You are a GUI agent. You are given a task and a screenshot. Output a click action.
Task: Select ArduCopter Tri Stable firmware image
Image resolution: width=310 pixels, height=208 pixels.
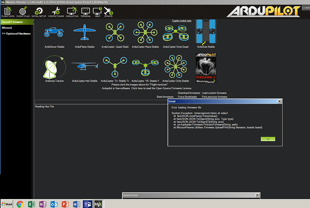(x=115, y=67)
